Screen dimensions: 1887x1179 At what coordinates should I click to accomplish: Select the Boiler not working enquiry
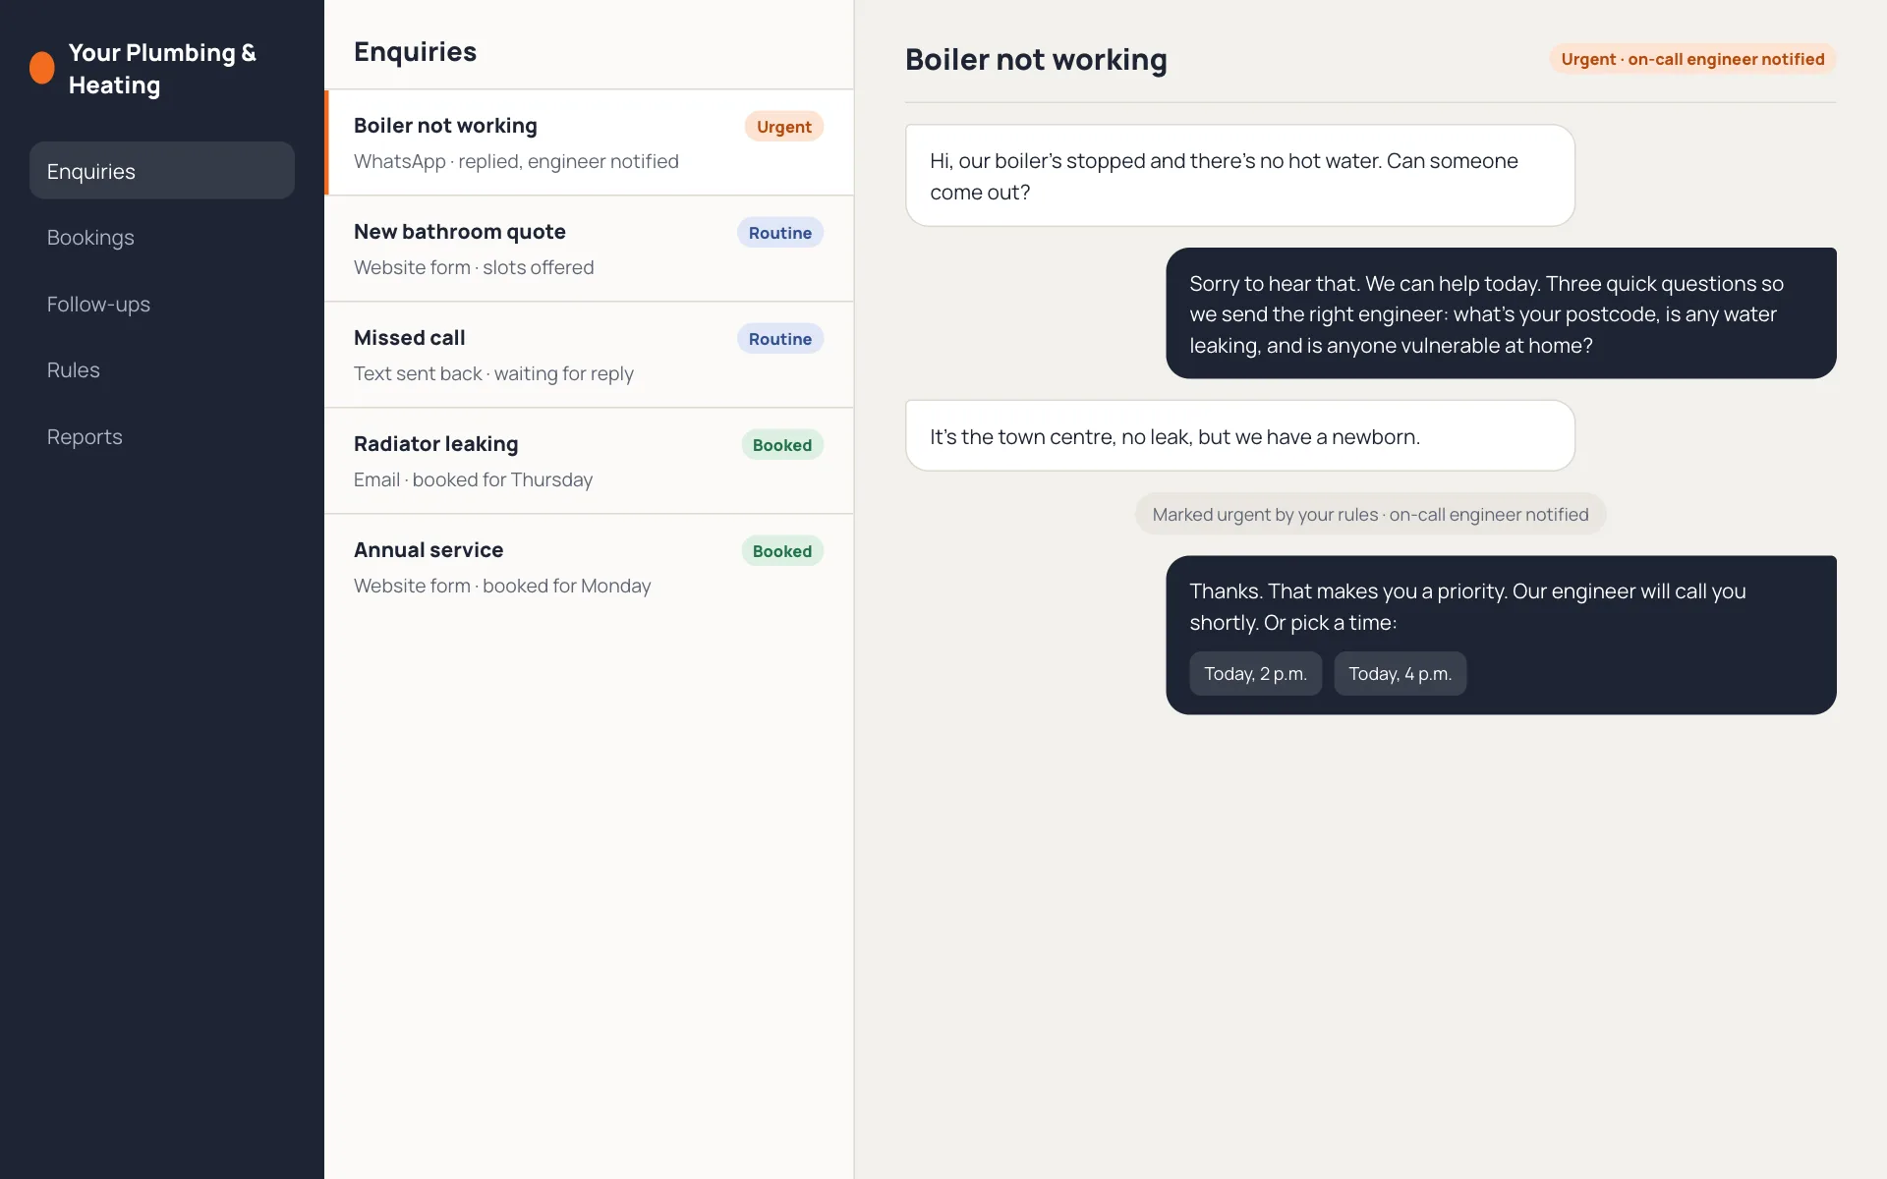590,142
